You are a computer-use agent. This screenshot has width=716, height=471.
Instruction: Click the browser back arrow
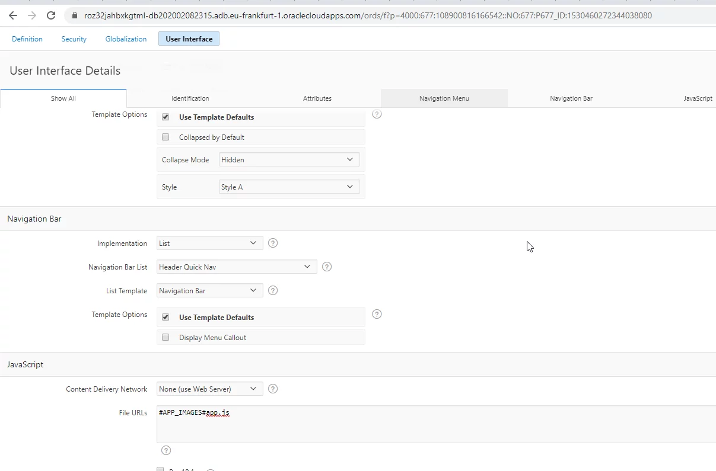13,15
